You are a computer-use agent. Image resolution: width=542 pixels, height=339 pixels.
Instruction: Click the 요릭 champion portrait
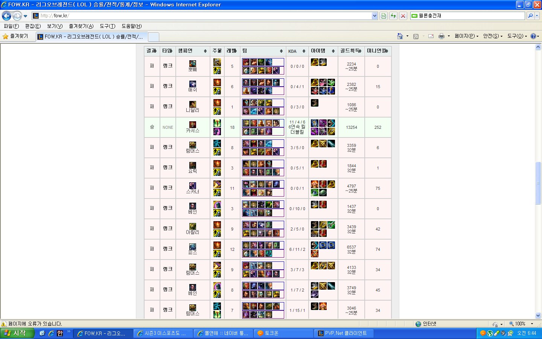tap(193, 165)
